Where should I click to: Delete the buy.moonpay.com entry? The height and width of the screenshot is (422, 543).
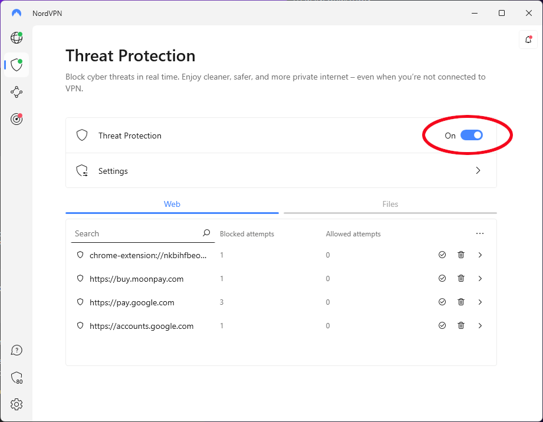(x=461, y=278)
